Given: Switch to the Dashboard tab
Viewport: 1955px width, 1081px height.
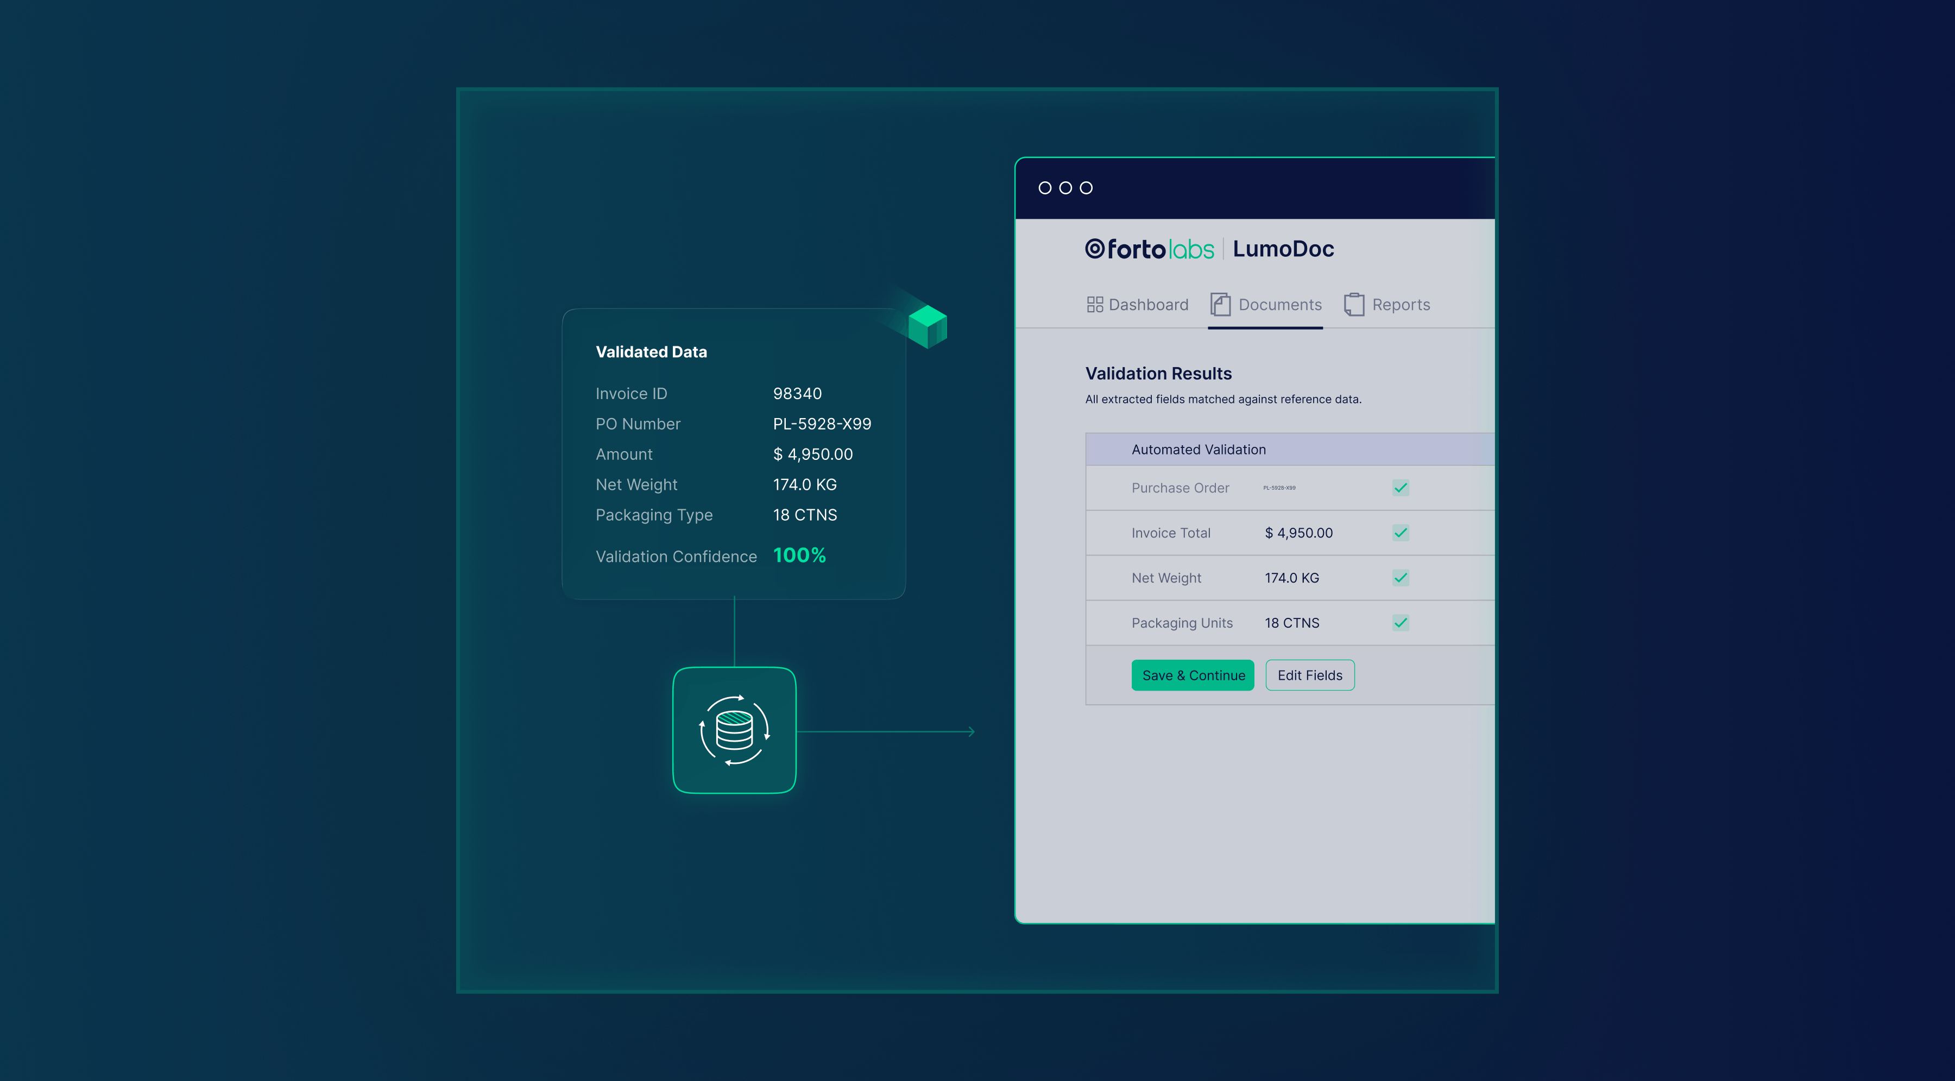Looking at the screenshot, I should tap(1147, 304).
